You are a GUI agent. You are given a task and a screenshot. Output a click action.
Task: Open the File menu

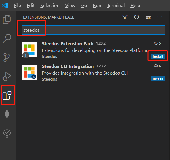coord(17,6)
